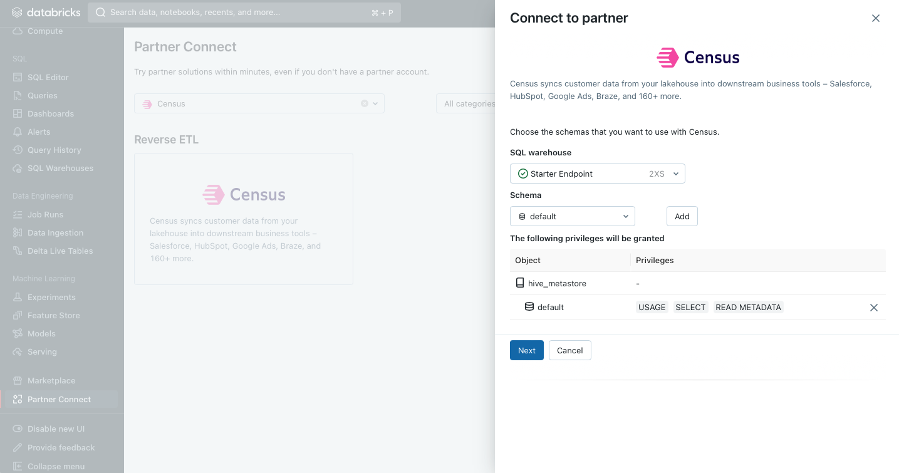Click the Cancel button

[570, 350]
